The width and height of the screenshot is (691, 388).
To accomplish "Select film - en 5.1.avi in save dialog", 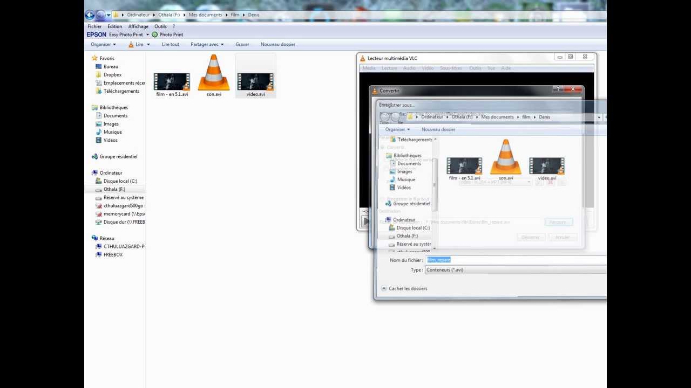I will point(464,169).
